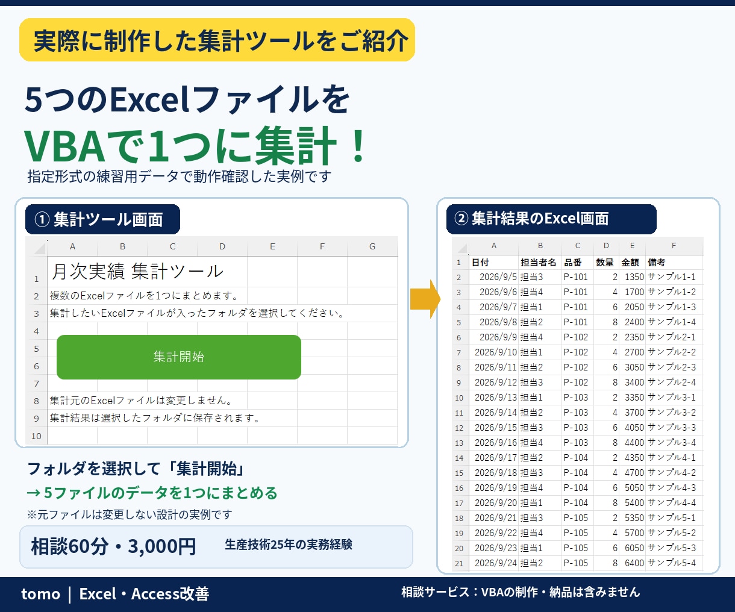Screen dimensions: 735x612
Task: Select cell 集計結果は選択したフォルダに保存されます。
Action: pyautogui.click(x=155, y=418)
